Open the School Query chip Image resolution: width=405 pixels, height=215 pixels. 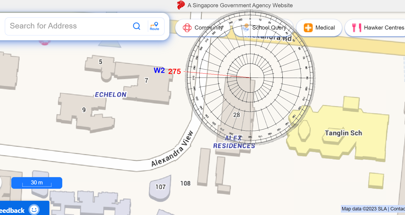pos(269,28)
